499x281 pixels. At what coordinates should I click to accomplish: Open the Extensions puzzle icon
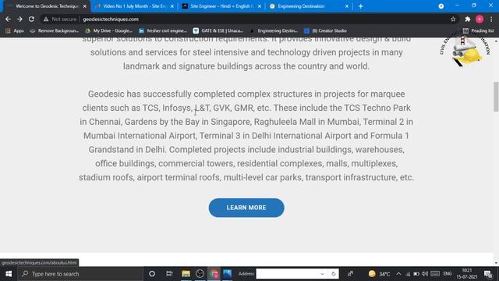(x=468, y=19)
